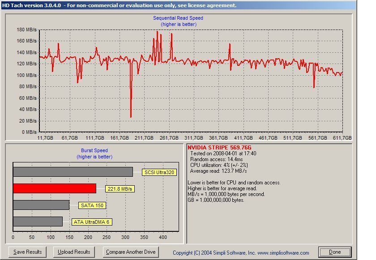The image size is (376, 260).
Task: Click the 'Average read: 123.7 MB/s' line
Action: pyautogui.click(x=218, y=171)
